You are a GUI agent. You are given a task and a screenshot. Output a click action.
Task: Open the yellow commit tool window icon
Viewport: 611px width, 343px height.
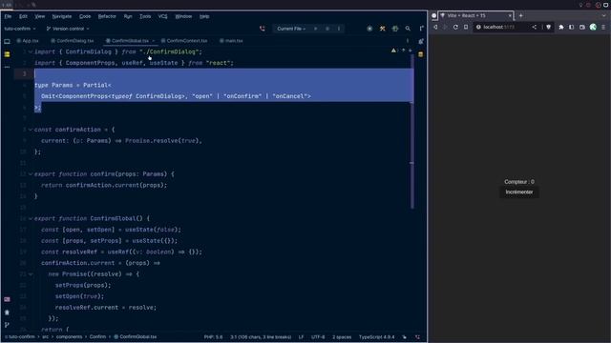(7, 54)
